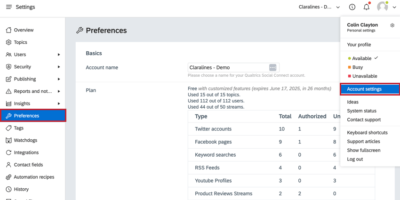Click into the Account name input field
The width and height of the screenshot is (400, 200).
[x=233, y=68]
